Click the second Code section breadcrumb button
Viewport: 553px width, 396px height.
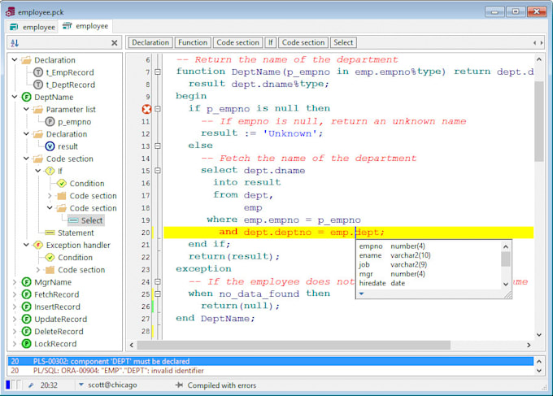[x=303, y=42]
